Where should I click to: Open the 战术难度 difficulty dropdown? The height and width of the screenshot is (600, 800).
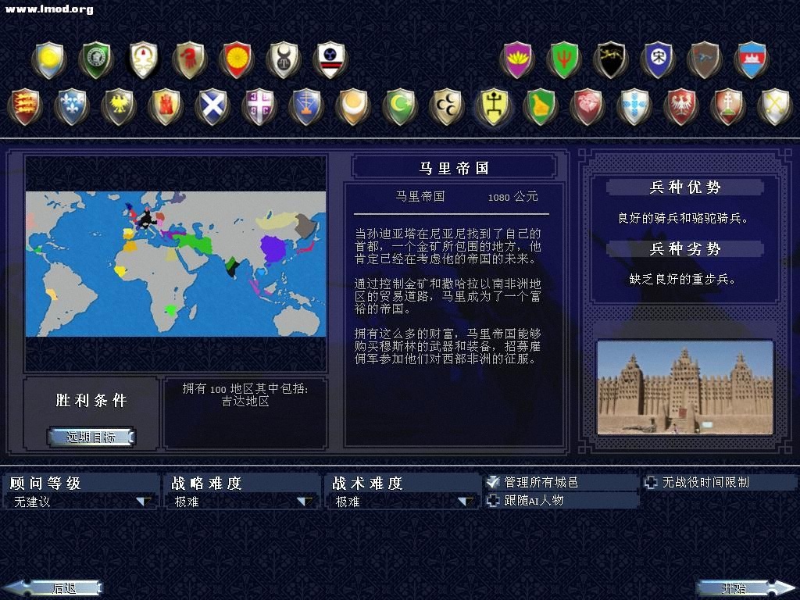[466, 502]
